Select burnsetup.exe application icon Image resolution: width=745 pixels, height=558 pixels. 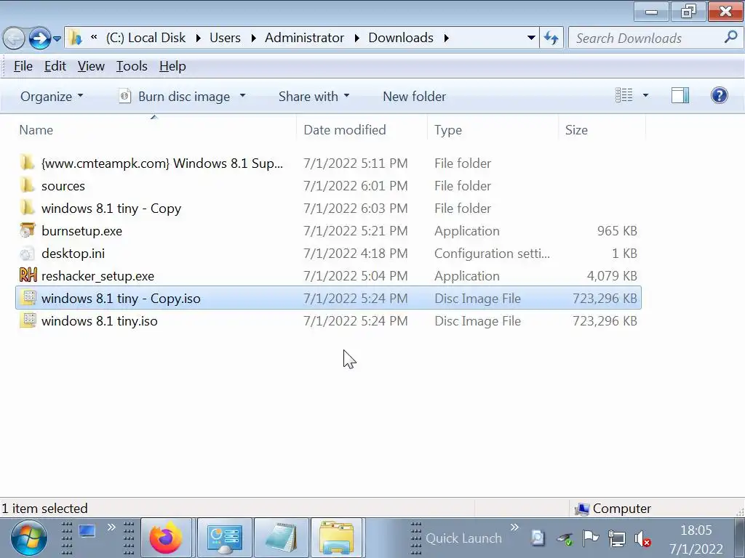[x=28, y=230]
